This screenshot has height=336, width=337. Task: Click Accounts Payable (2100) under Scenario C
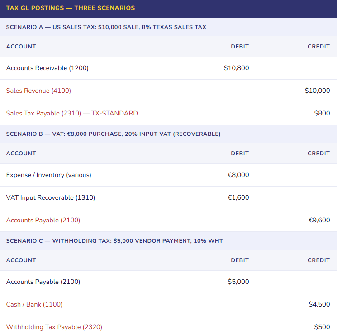click(x=43, y=282)
